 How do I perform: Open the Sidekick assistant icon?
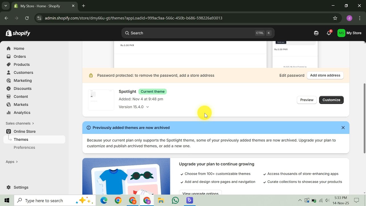(316, 33)
